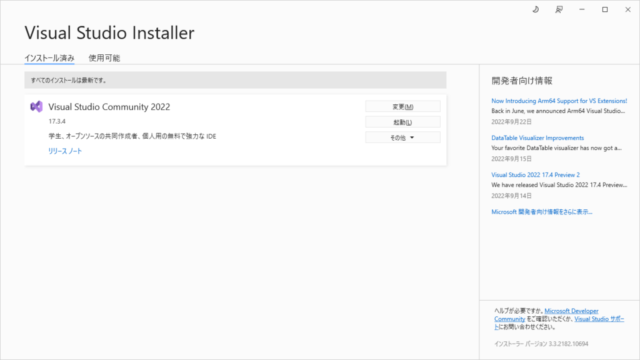Image resolution: width=640 pixels, height=360 pixels.
Task: Show more Microsoft 開発者向け情報 news
Action: coord(542,212)
